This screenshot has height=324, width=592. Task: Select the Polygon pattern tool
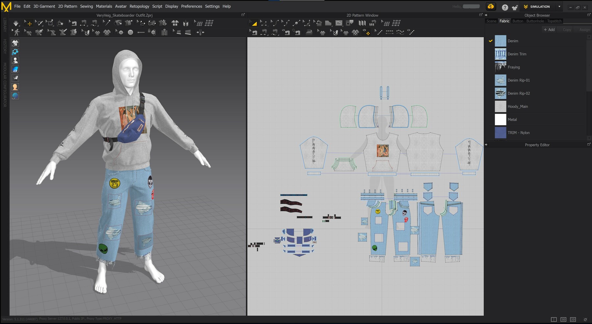328,23
